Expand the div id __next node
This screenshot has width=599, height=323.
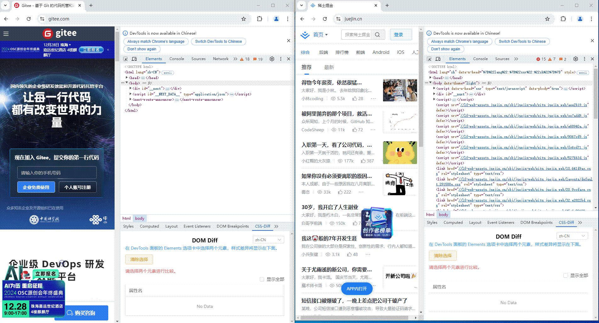(131, 88)
